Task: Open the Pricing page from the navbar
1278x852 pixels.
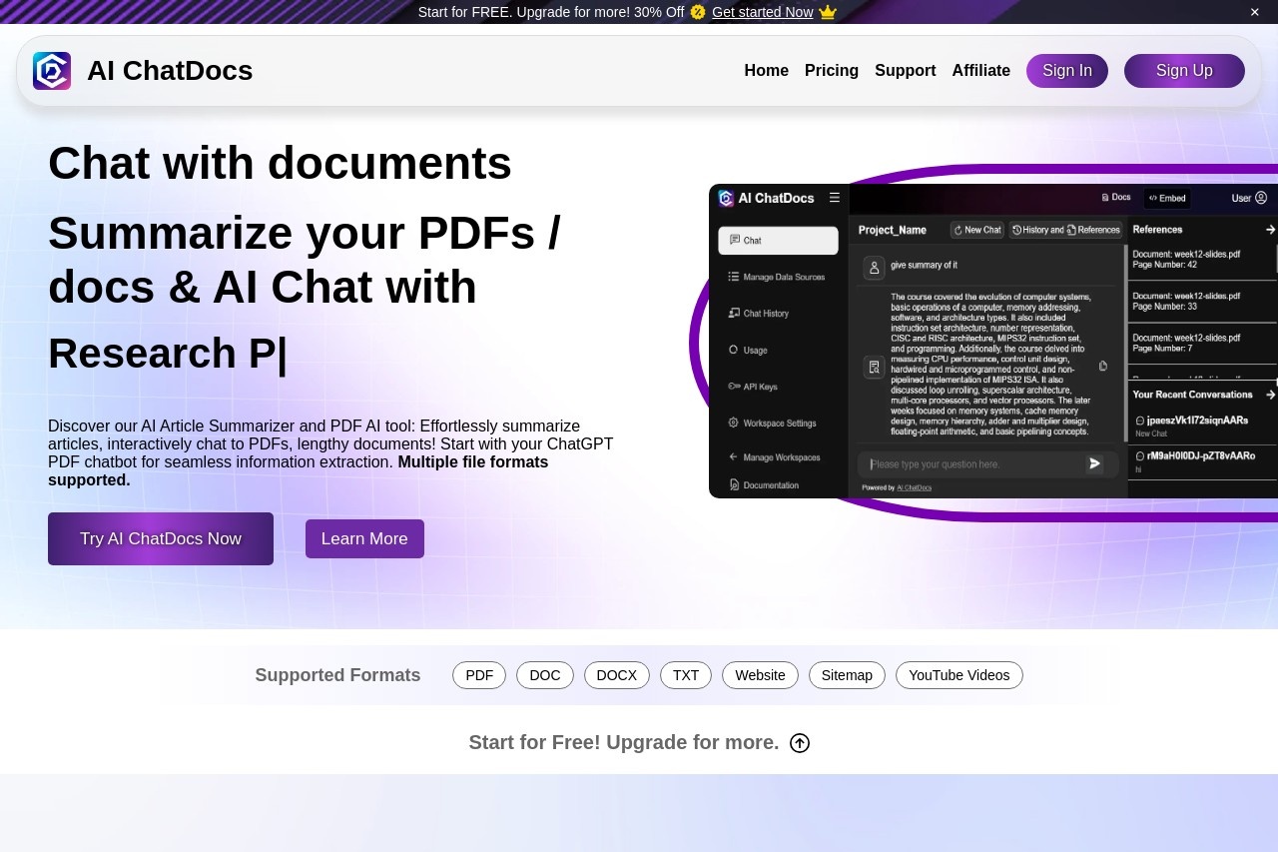Action: [832, 71]
